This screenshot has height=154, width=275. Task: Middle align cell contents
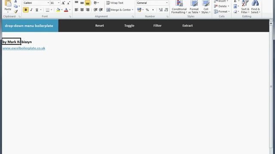click(x=82, y=3)
